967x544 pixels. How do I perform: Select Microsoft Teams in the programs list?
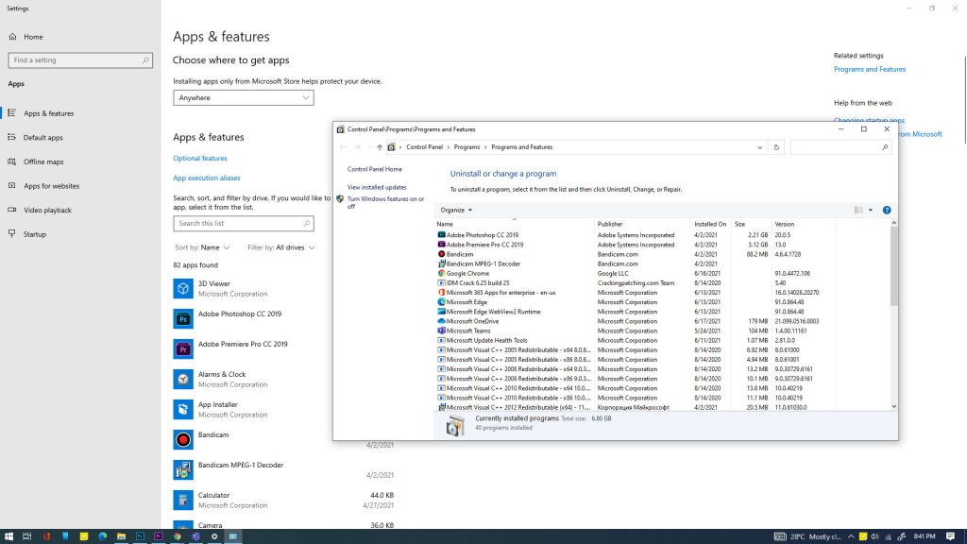pyautogui.click(x=636, y=331)
